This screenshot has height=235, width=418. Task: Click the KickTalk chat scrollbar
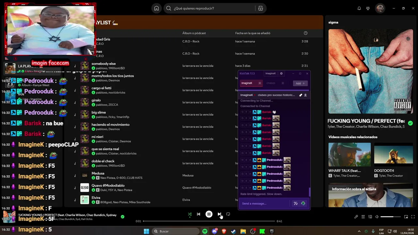coord(309,192)
